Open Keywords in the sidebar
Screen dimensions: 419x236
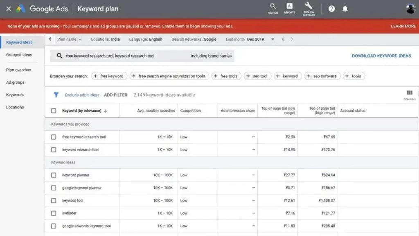pyautogui.click(x=15, y=95)
